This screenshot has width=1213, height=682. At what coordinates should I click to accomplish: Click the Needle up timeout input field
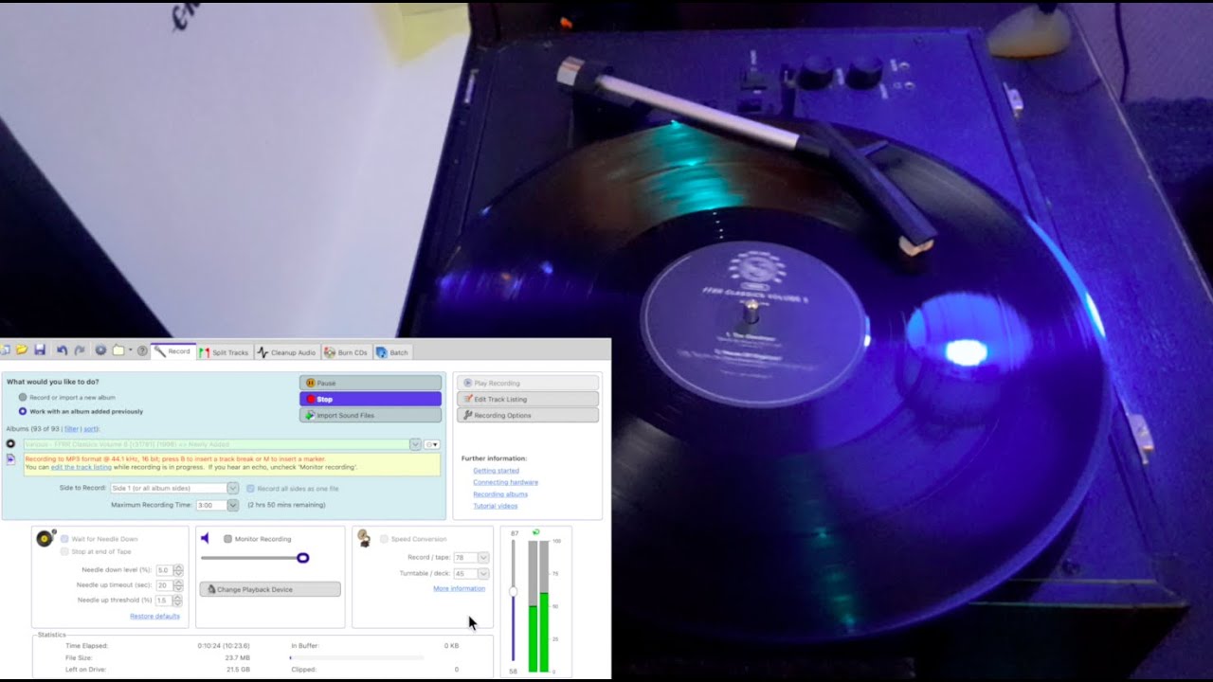(x=163, y=585)
